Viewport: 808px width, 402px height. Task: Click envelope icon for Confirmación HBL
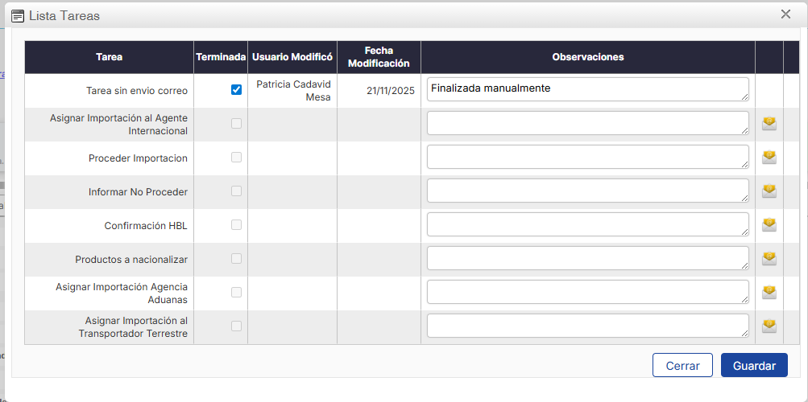[769, 224]
